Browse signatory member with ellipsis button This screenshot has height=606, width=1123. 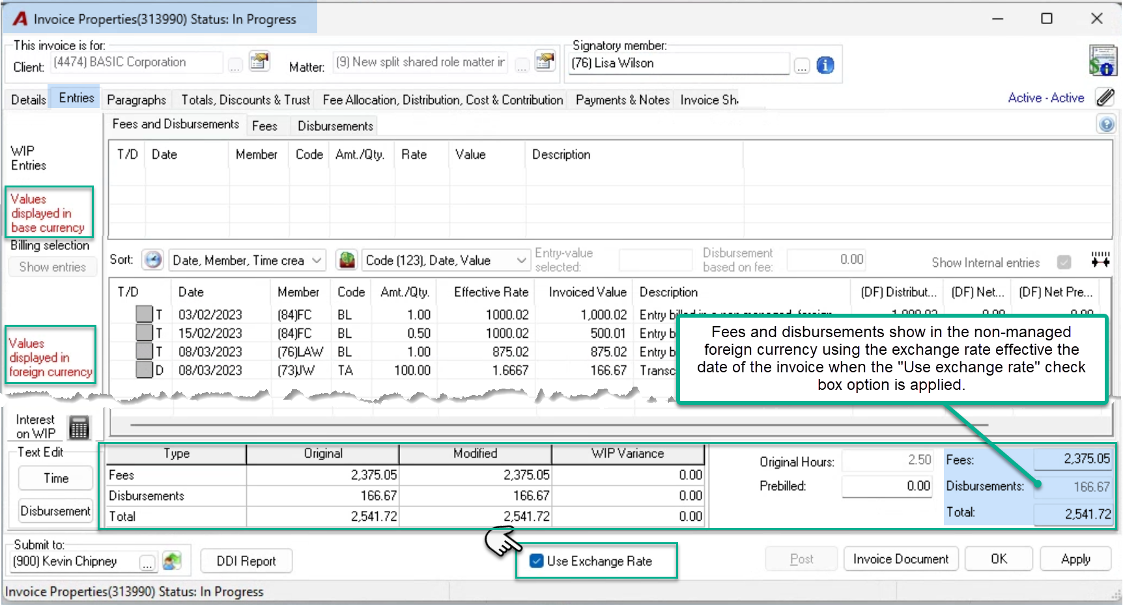pos(802,65)
